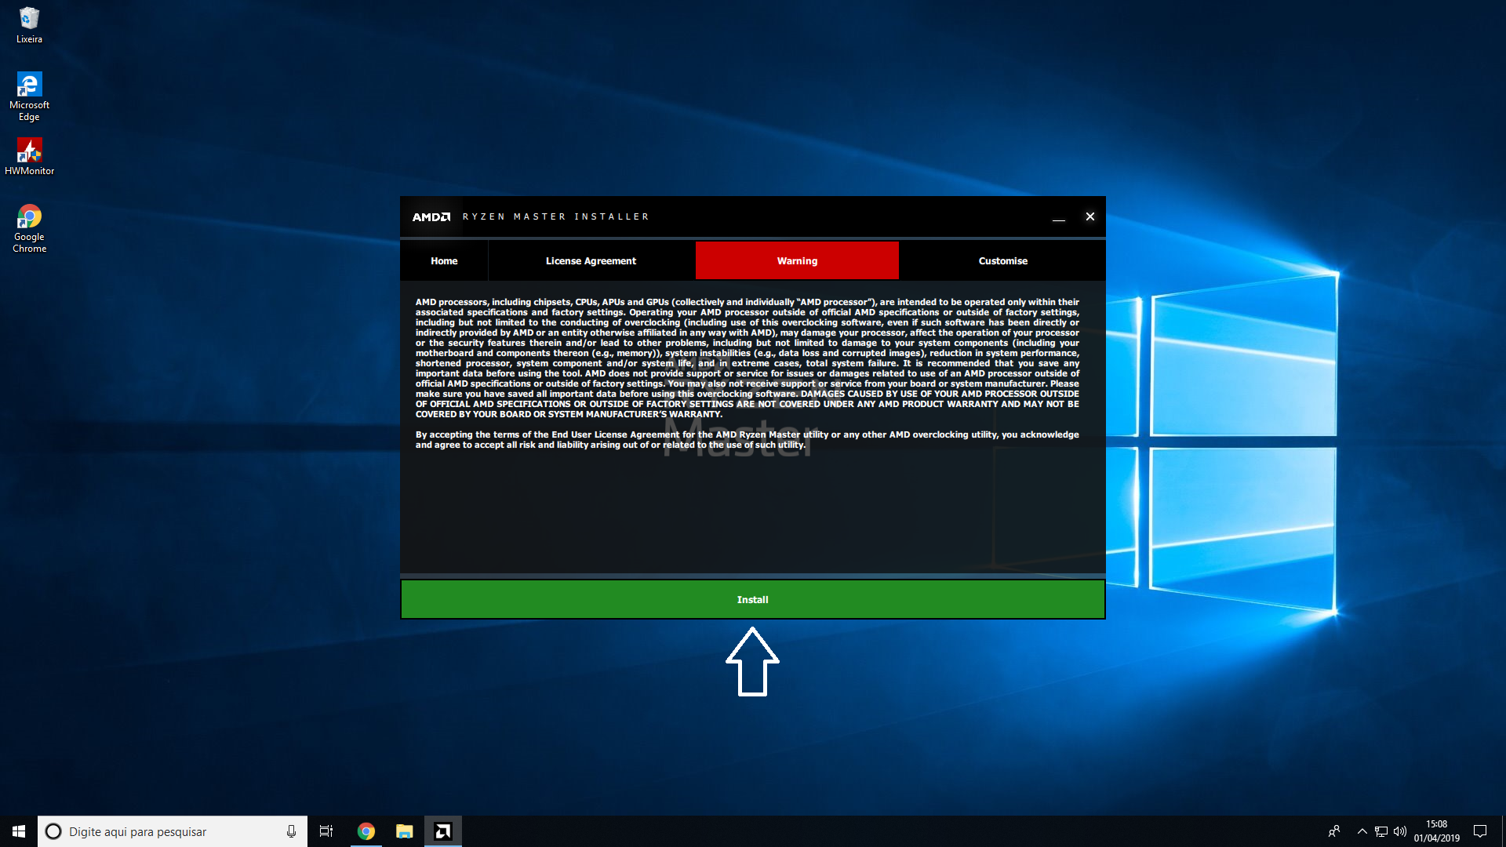Screen dimensions: 1506x847
Task: Click the AMD logo in installer title bar
Action: coord(431,216)
